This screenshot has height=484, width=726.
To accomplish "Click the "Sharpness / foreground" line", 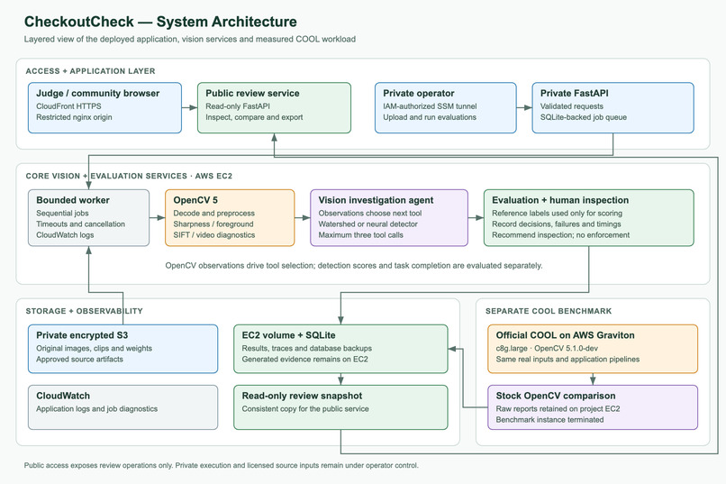I will (213, 224).
